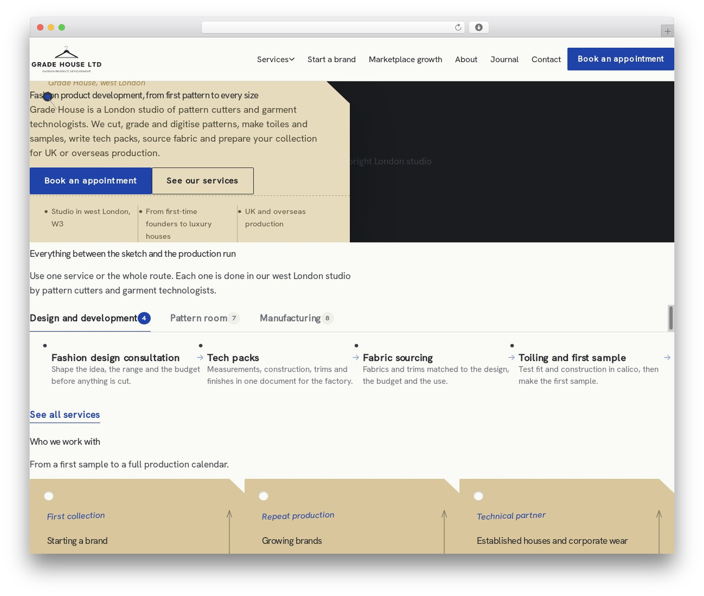Click the text "From first-time founders to luxury houses"
704x596 pixels.
179,224
